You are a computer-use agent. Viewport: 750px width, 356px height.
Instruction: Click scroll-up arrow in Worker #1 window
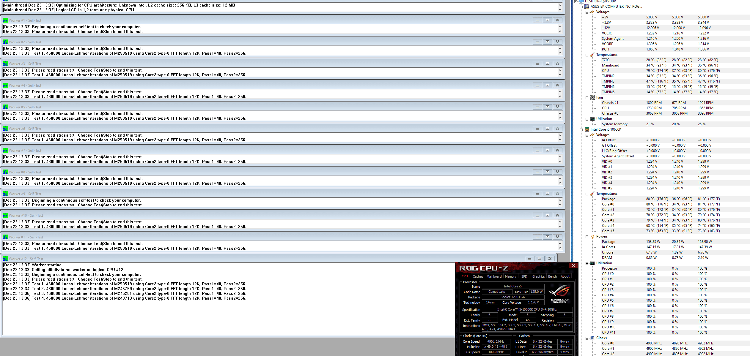coord(560,27)
